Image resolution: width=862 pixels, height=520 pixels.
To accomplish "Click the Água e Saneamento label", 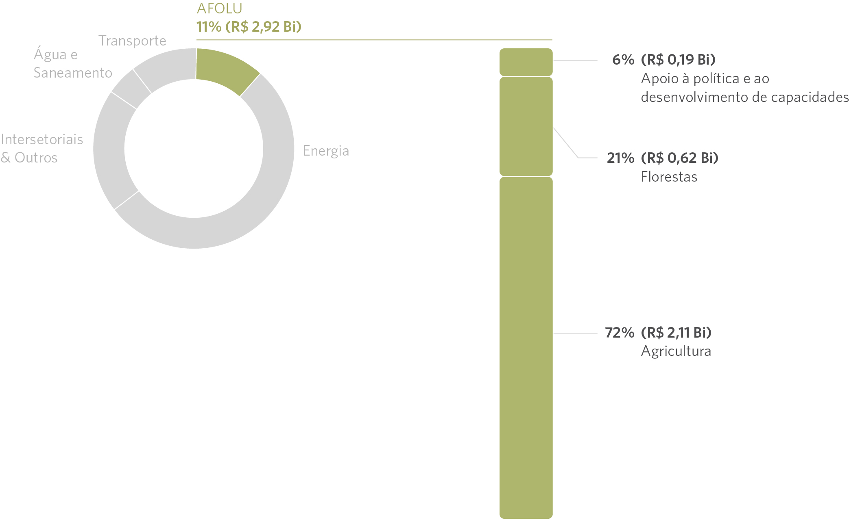I will 73,63.
